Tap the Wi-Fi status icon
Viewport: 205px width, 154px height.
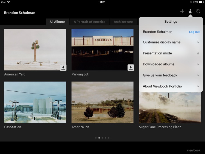[x=8, y=2]
